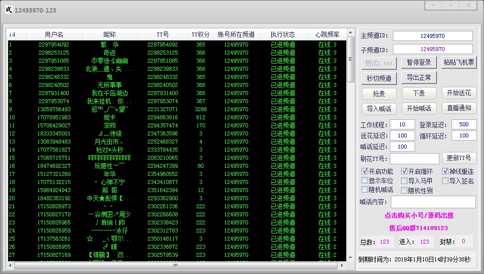The height and width of the screenshot is (274, 484).
Task: Sort by 心跳频率 column header
Action: click(x=327, y=34)
